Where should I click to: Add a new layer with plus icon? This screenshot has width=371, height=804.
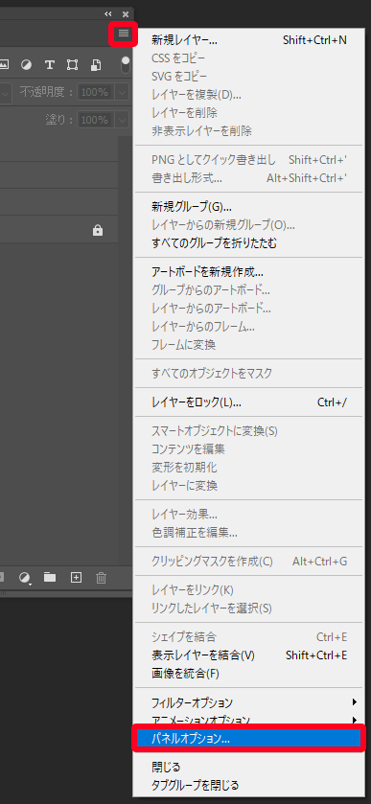coord(76,578)
